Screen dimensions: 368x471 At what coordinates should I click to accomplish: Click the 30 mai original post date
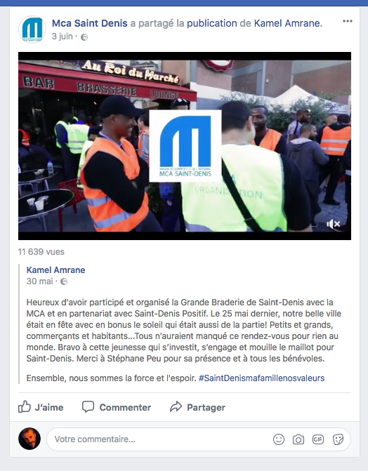(39, 281)
